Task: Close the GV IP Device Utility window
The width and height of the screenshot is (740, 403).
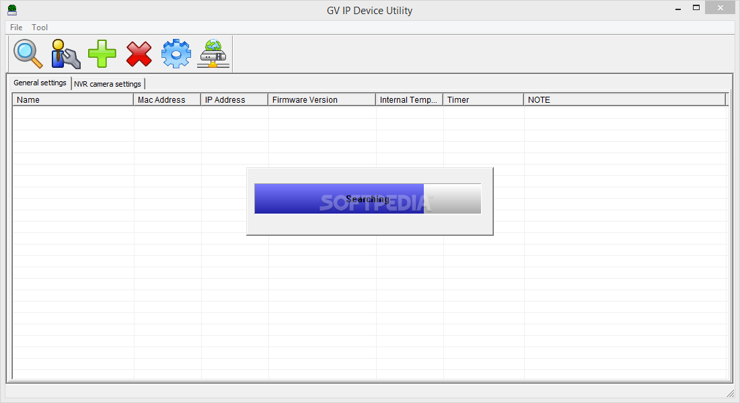Action: (720, 7)
